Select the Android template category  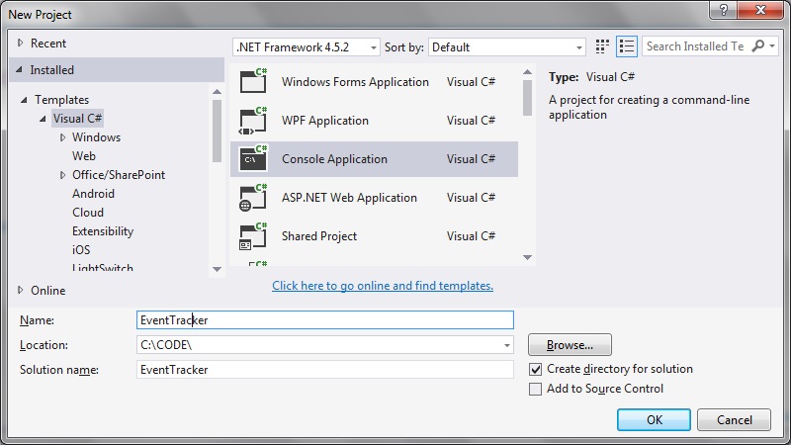tap(93, 194)
